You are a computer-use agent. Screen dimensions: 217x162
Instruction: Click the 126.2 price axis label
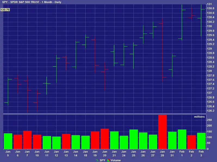point(210,111)
